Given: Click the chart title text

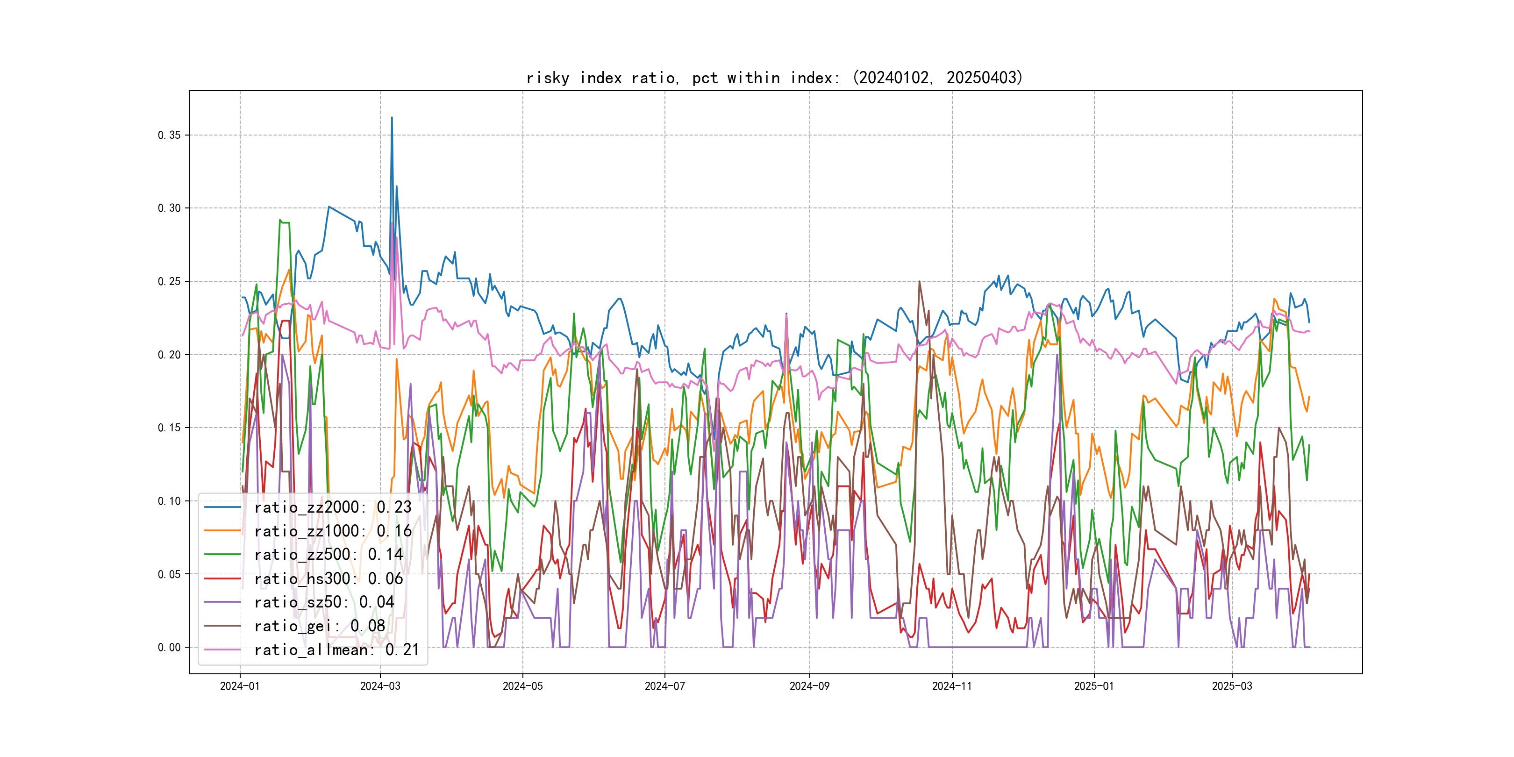Looking at the screenshot, I should point(774,78).
